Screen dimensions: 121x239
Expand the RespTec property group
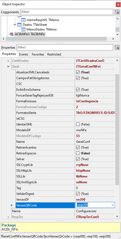point(8,217)
